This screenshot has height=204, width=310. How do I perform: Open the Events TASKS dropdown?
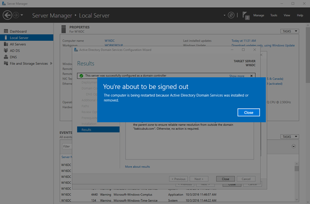click(290, 137)
